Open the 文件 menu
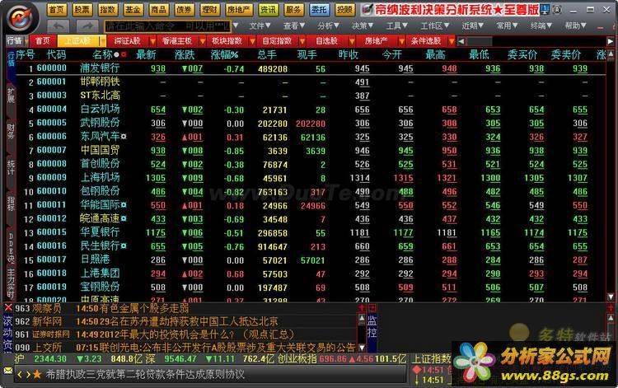Image resolution: width=618 pixels, height=388 pixels. click(260, 26)
